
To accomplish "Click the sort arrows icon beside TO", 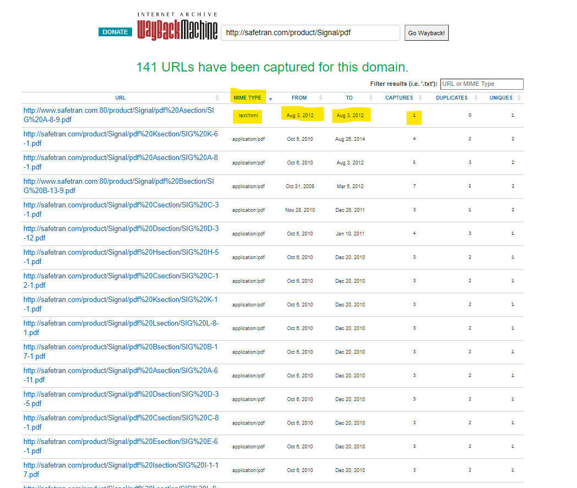I will coord(371,98).
